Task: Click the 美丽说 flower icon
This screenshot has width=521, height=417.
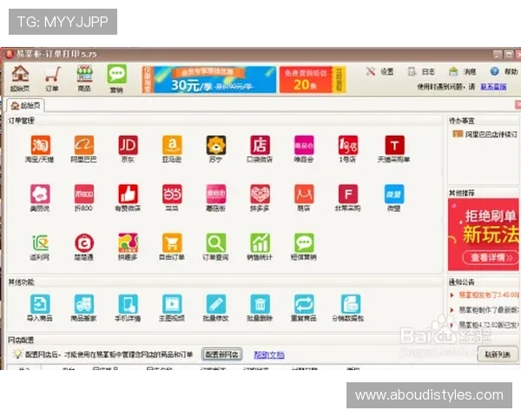Action: click(x=40, y=194)
